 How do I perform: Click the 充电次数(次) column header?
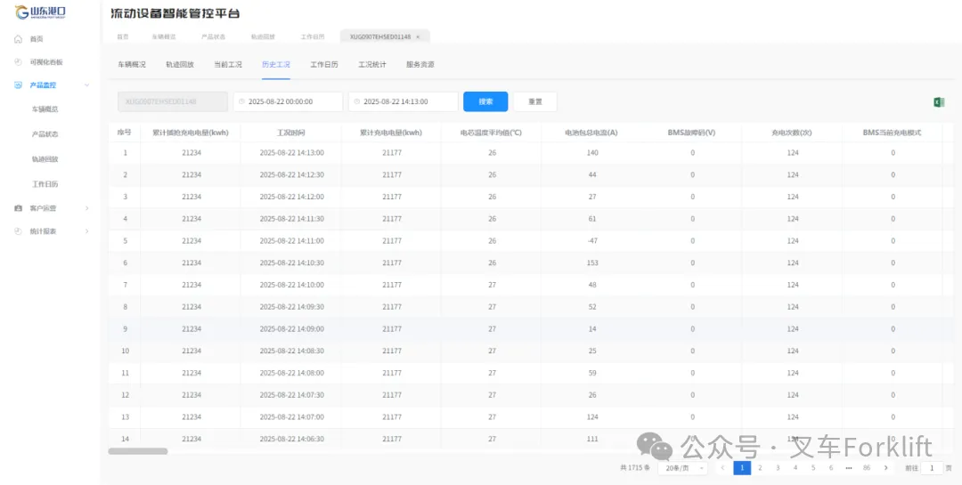(792, 133)
